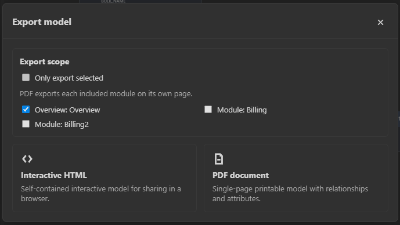Screen dimensions: 400x225
Task: Select the single-page printable model description
Action: (290, 194)
